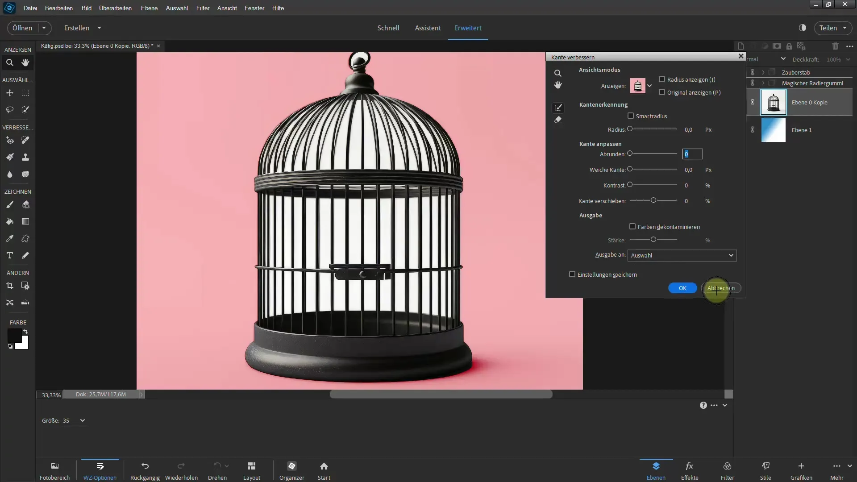Toggle visibility of Zauberstab layer group

tap(753, 72)
